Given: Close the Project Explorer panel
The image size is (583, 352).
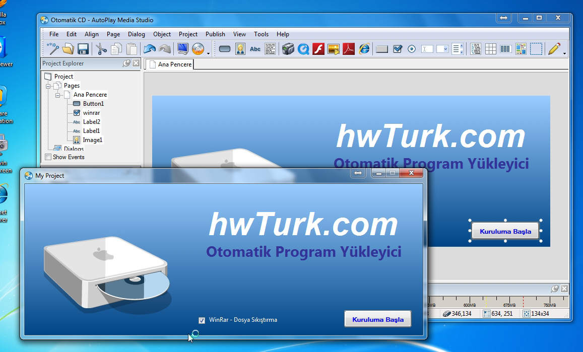Looking at the screenshot, I should coord(136,63).
